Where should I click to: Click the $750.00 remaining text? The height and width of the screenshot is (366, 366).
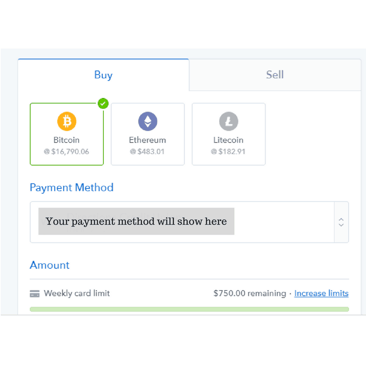[250, 293]
